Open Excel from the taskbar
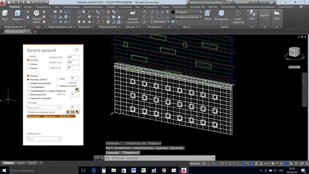The height and width of the screenshot is (174, 309). pyautogui.click(x=144, y=170)
